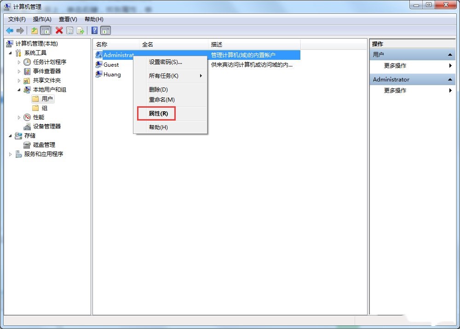The height and width of the screenshot is (329, 460).
Task: Open 更多操作 submenu under Administrator
Action: (x=412, y=90)
